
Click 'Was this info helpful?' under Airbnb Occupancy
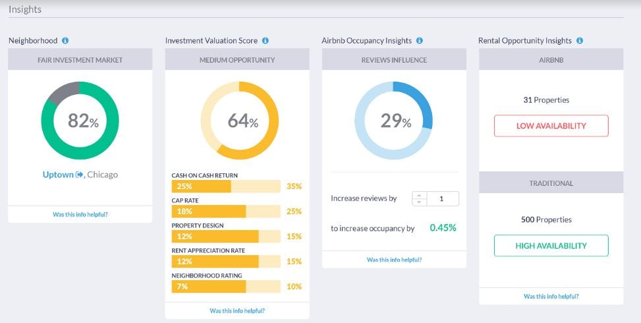(394, 260)
